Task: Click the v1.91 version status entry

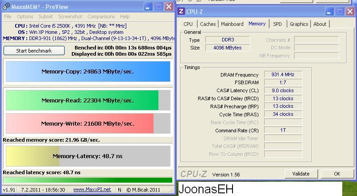Action: 9,190
